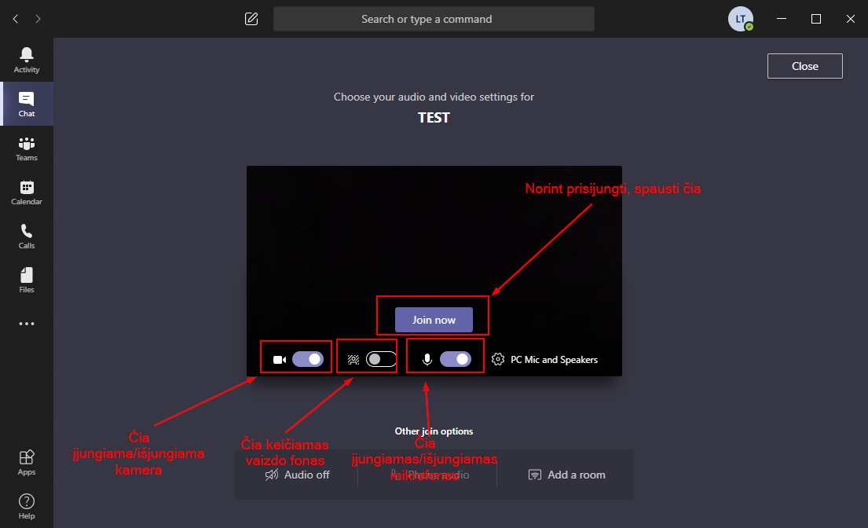This screenshot has width=868, height=528.
Task: Minimize the Teams window
Action: [x=782, y=19]
